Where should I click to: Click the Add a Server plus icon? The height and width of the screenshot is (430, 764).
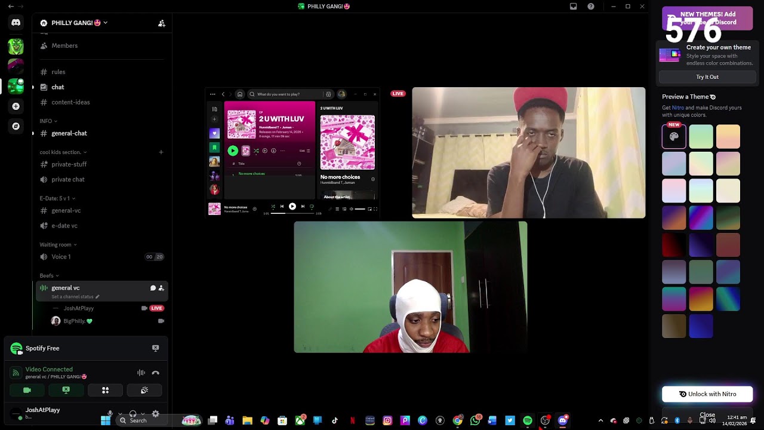[16, 106]
